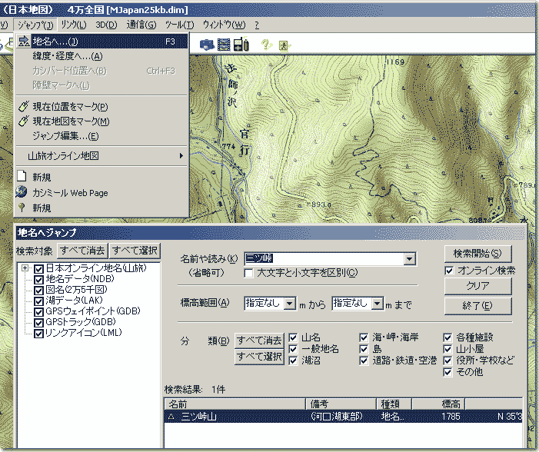This screenshot has width=539, height=452.
Task: Click the GPS device toolbar icon
Action: [x=240, y=44]
